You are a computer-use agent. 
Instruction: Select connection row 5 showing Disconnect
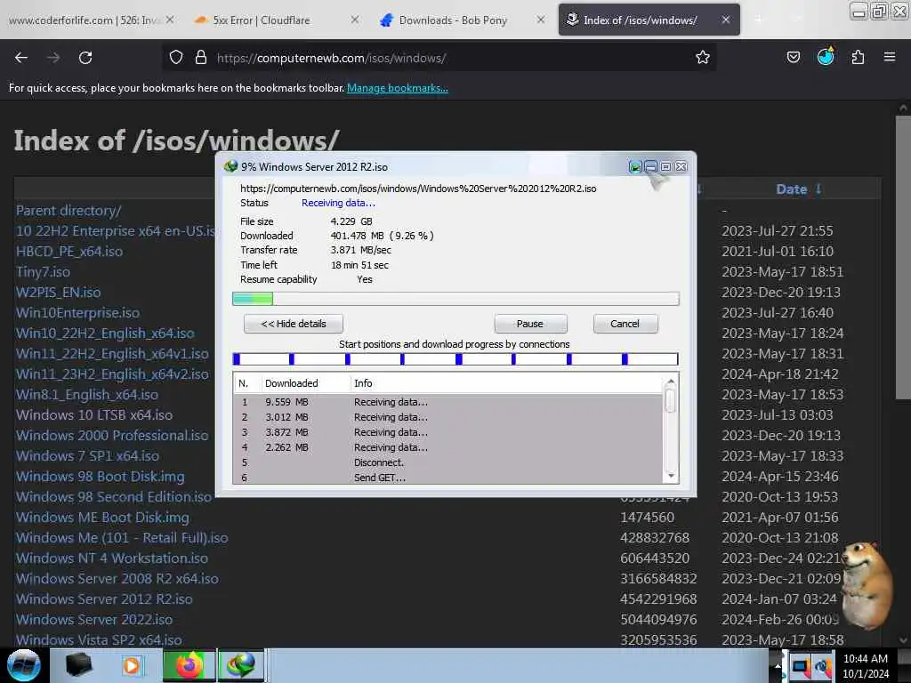447,462
